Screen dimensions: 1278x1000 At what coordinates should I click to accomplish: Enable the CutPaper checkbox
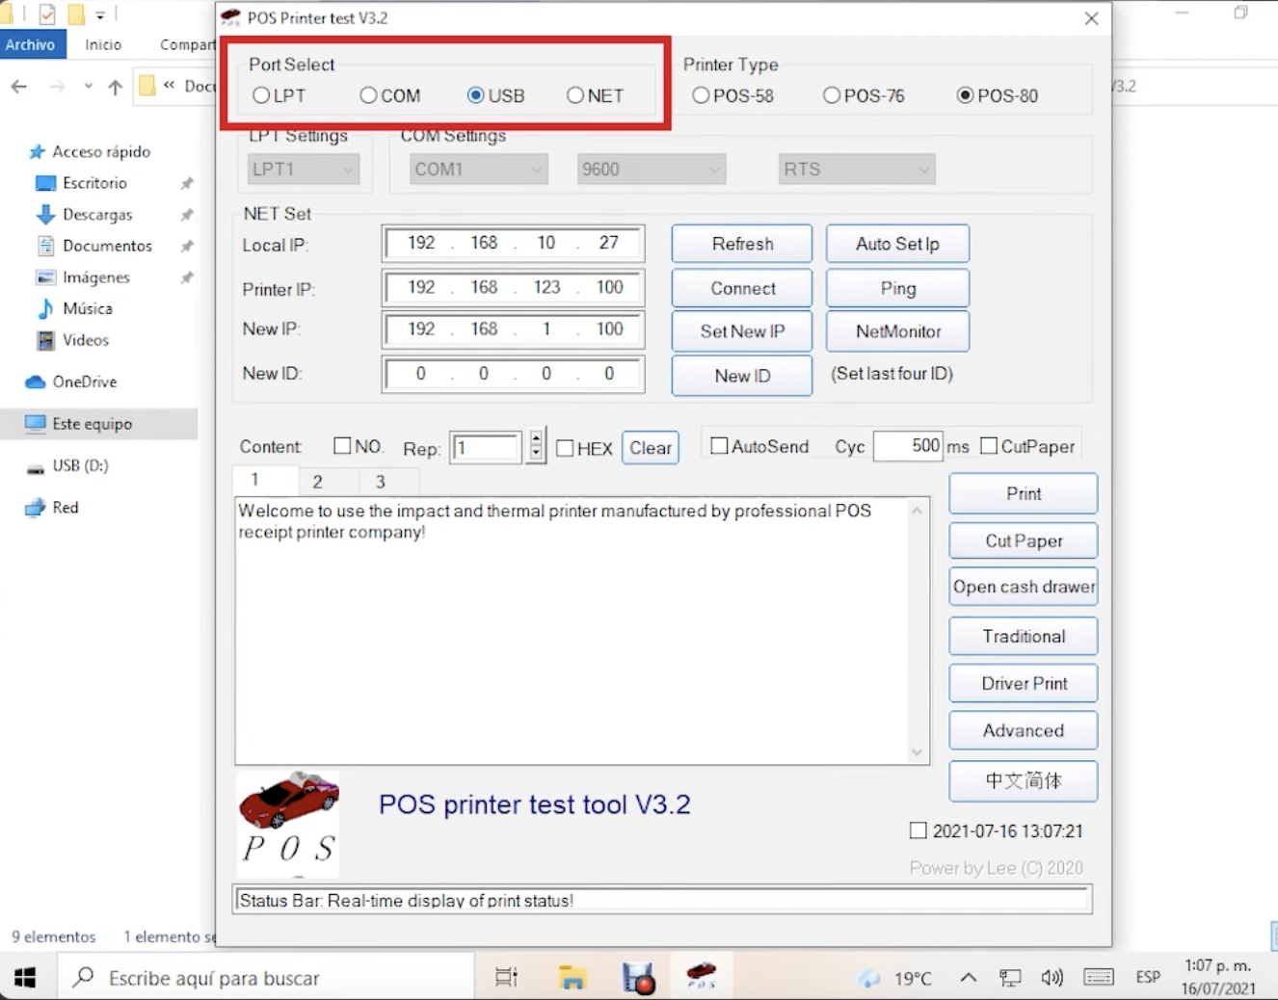coord(989,446)
